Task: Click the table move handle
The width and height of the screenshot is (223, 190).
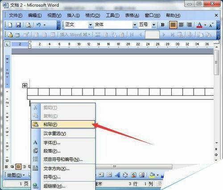Action: click(25, 85)
